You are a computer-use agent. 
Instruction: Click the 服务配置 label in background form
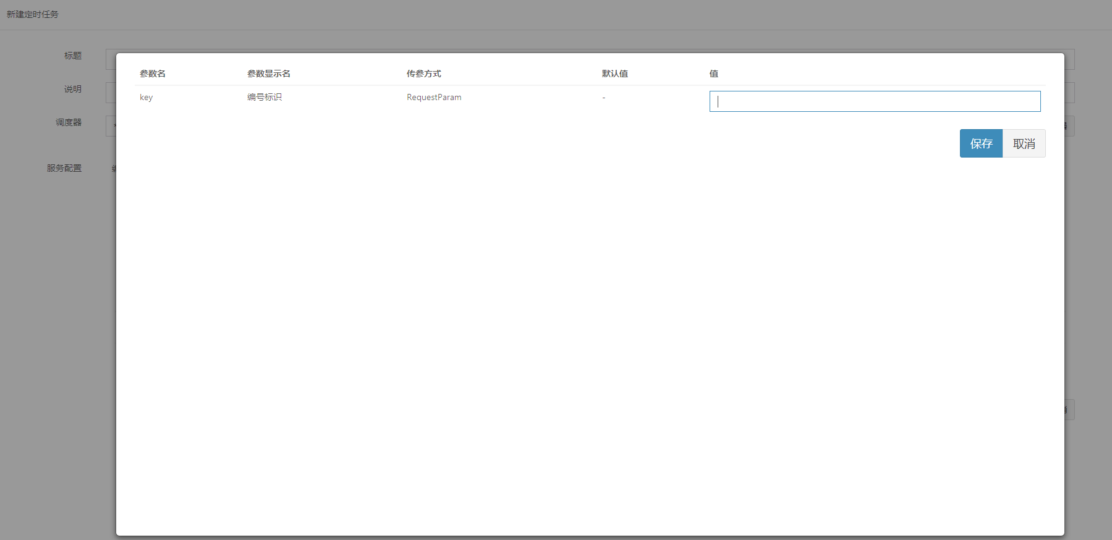pos(64,168)
